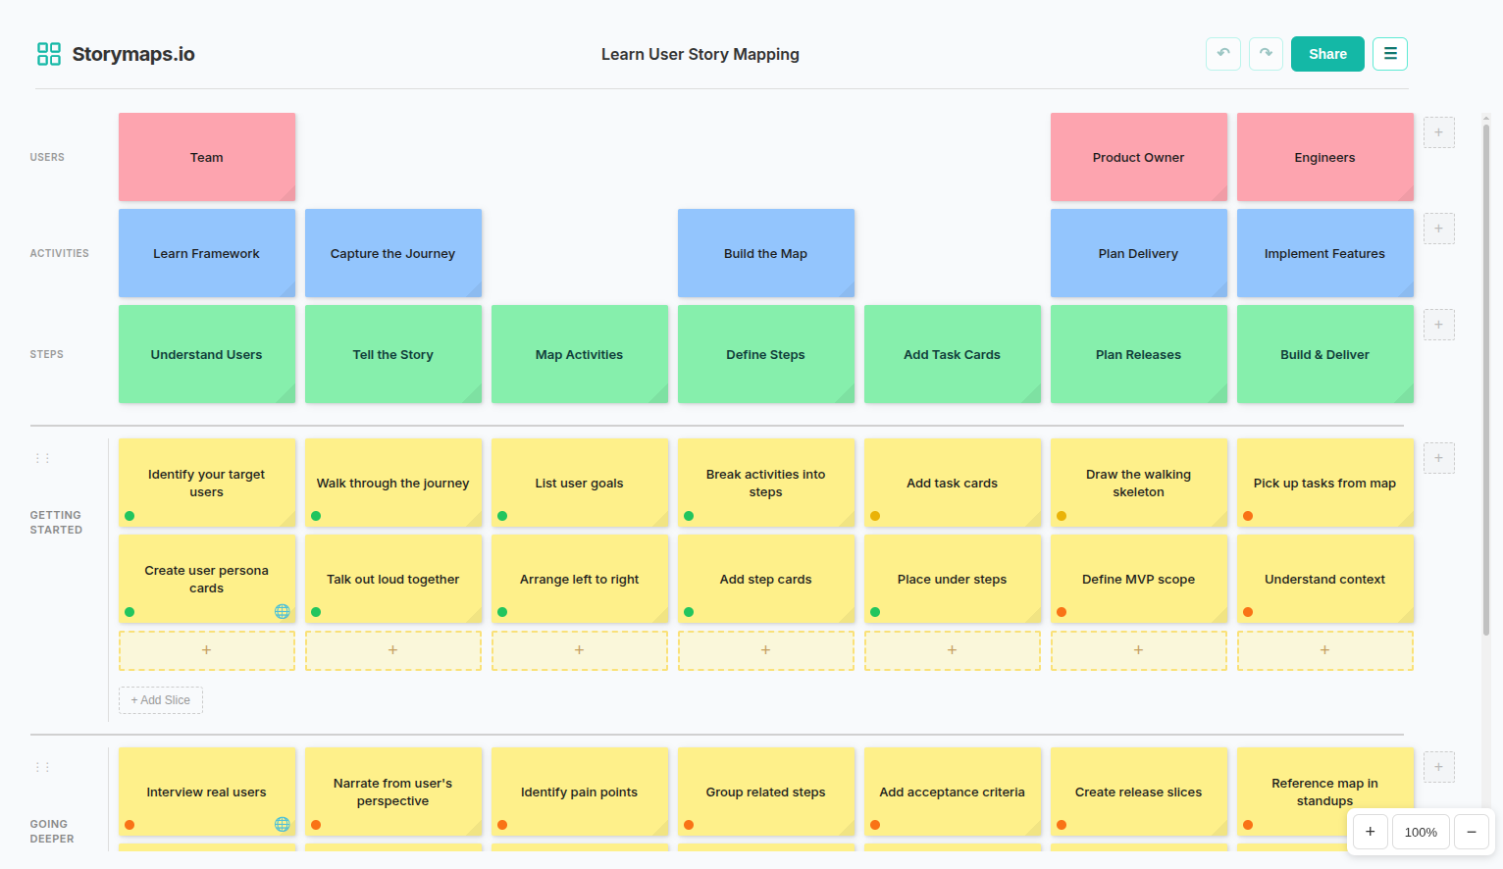
Task: Toggle green status dot on Identify your target users
Action: click(x=130, y=516)
